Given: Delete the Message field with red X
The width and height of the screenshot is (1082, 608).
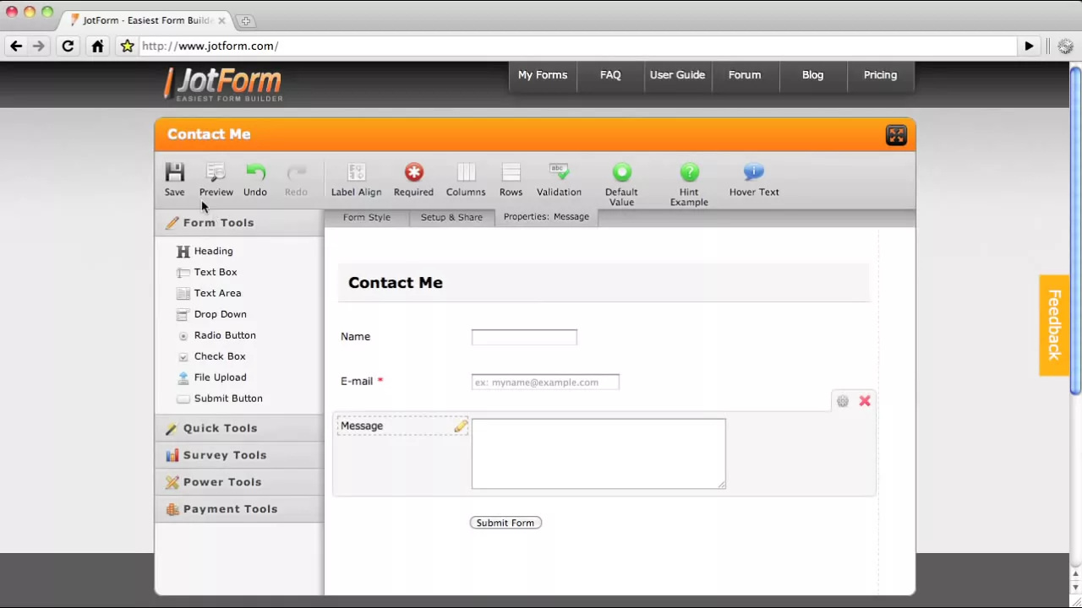Looking at the screenshot, I should click(x=865, y=401).
